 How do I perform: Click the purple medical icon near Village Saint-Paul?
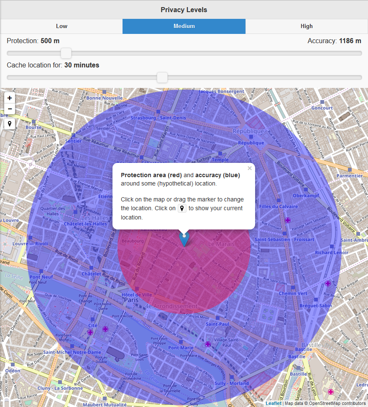point(208,344)
